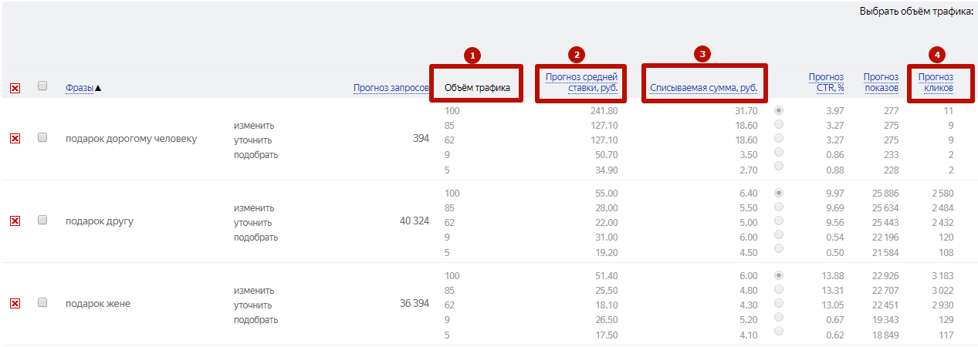Sort by Прогноз средней ставки column header
The image size is (978, 347).
pyautogui.click(x=581, y=82)
